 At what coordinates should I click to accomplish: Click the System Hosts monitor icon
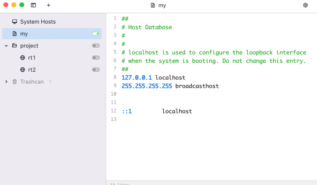[14, 22]
